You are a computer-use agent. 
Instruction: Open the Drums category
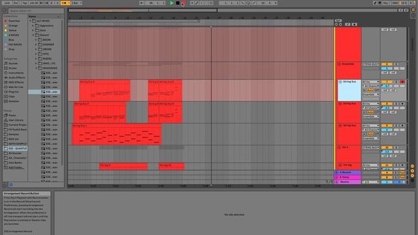point(12,68)
